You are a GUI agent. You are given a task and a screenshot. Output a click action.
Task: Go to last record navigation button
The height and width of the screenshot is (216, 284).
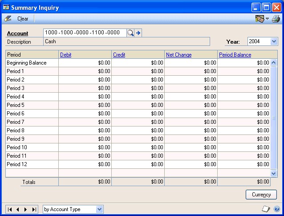coord(34,209)
